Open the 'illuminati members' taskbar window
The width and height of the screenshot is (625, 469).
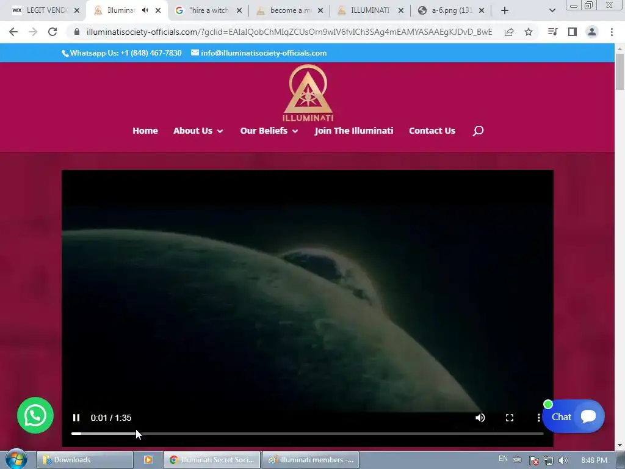coord(311,460)
